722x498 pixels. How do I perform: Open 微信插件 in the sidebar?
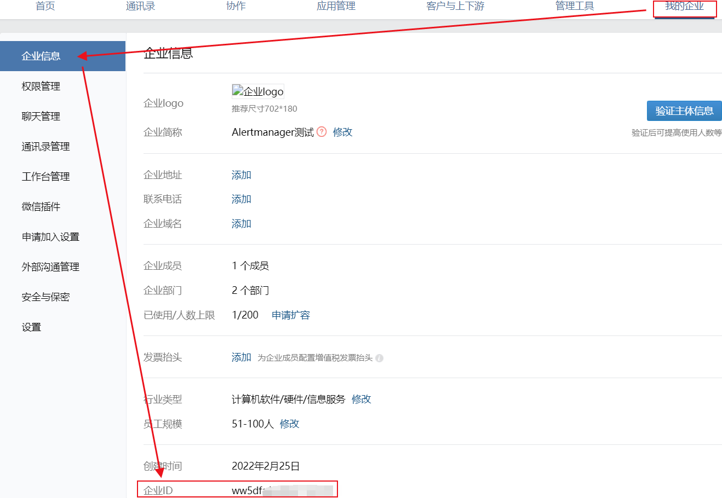(41, 206)
